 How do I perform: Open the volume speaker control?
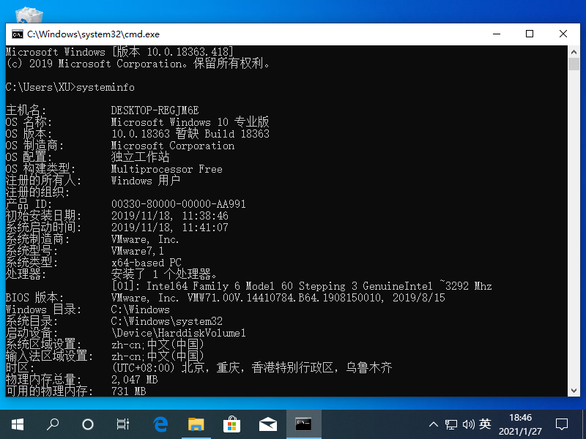(x=469, y=424)
